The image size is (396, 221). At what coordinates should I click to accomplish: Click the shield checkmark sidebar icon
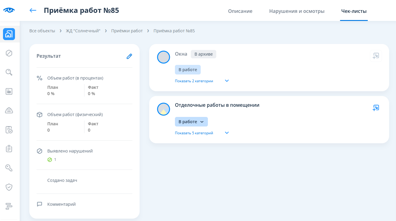(x=9, y=187)
